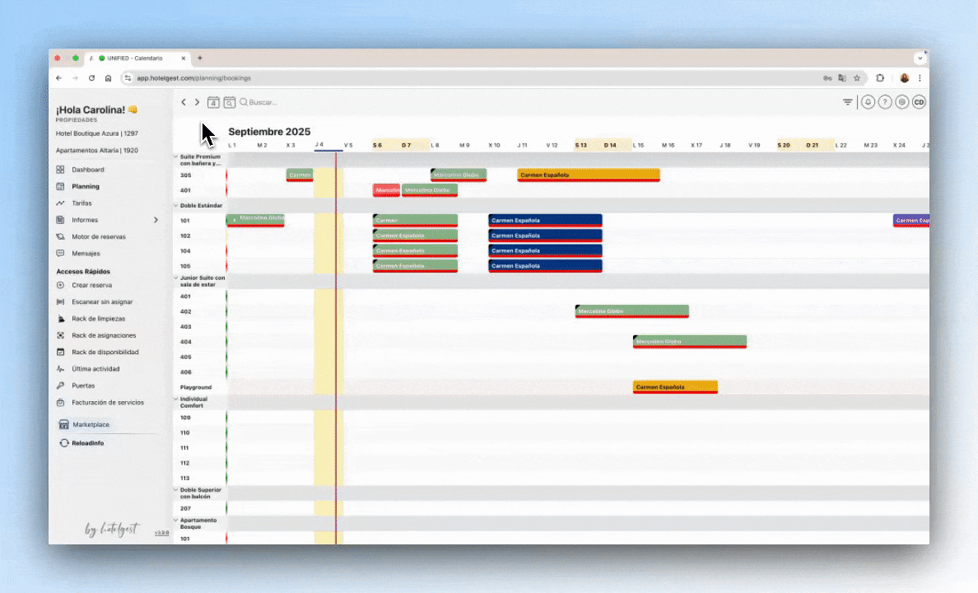The height and width of the screenshot is (593, 978).
Task: Open notifications bell icon
Action: (x=868, y=102)
